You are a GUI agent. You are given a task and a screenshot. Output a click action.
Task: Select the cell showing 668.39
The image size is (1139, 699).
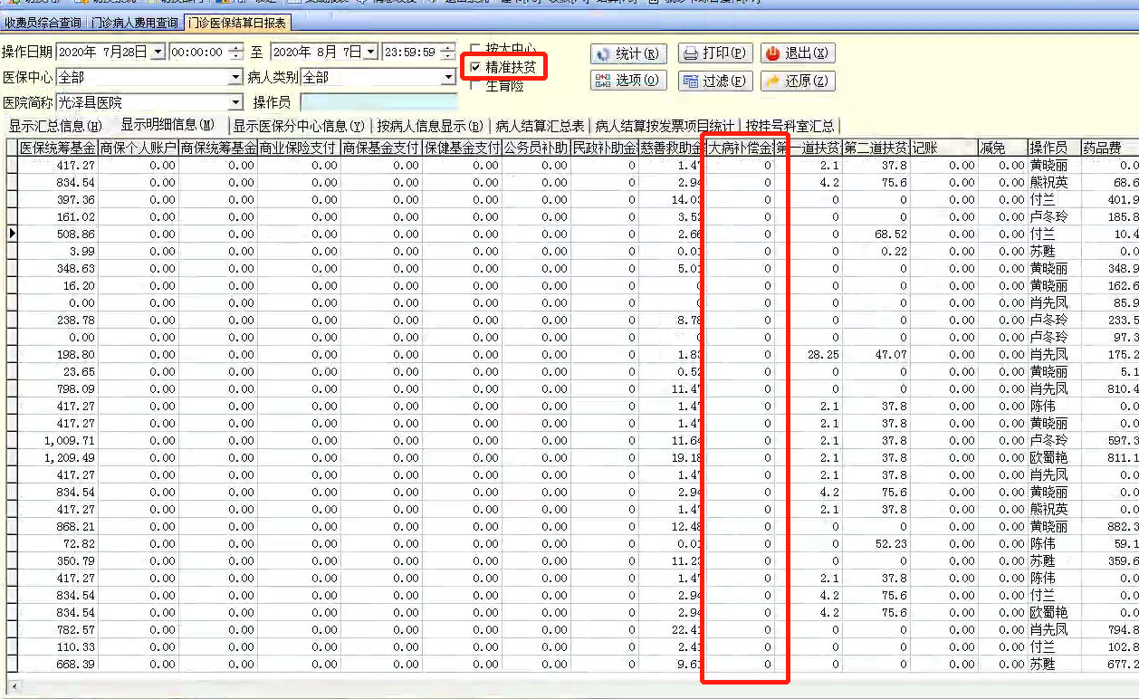point(58,664)
